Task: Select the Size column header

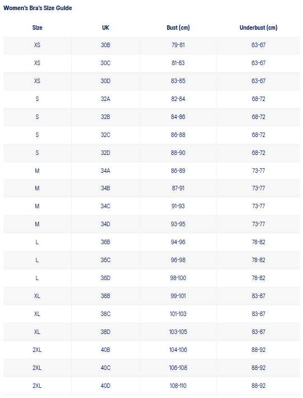Action: click(37, 28)
